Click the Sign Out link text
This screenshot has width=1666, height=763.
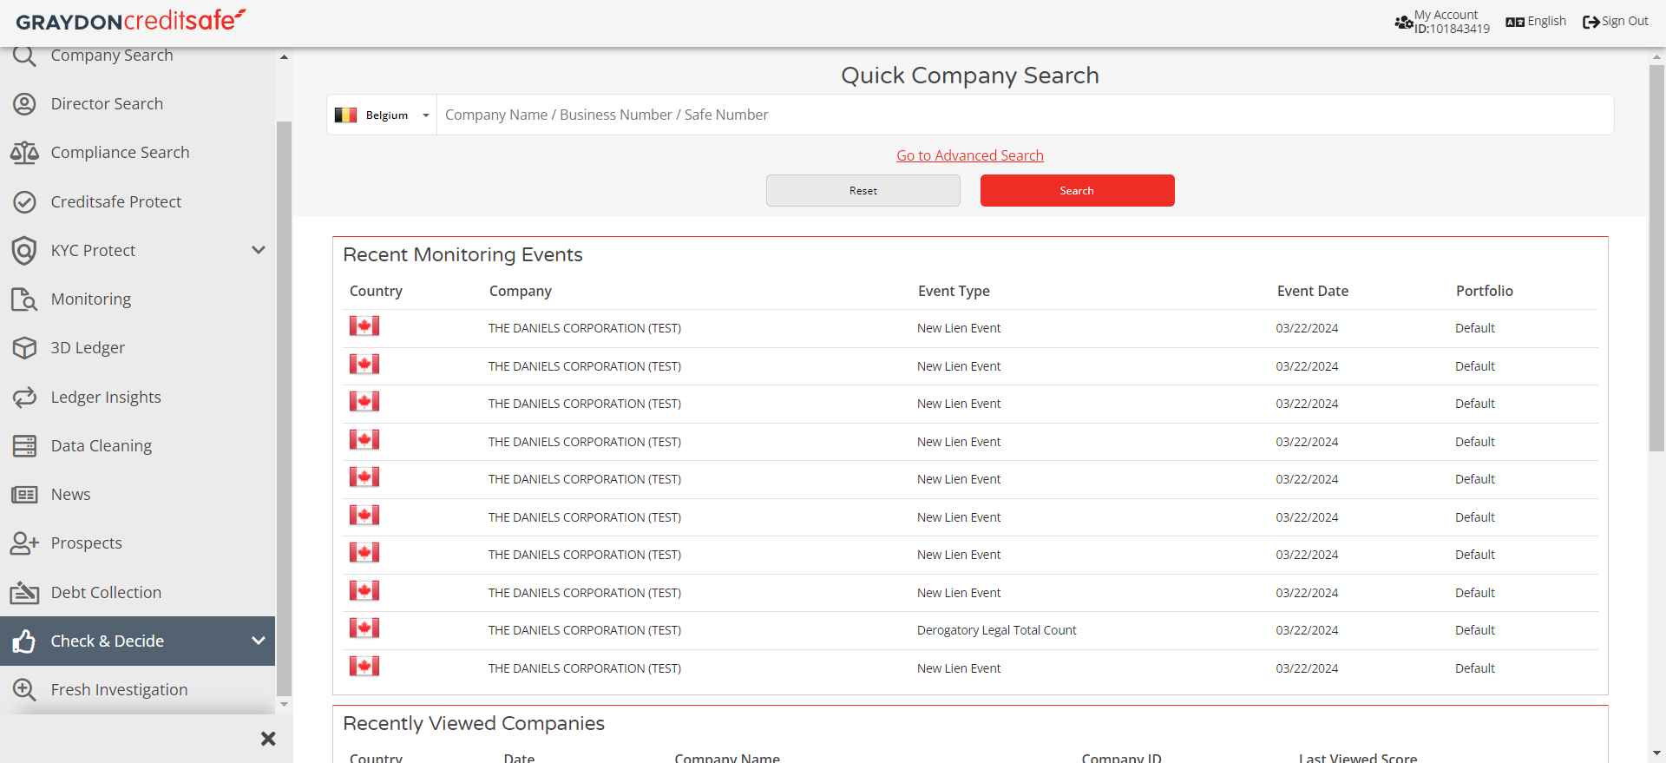[1624, 21]
